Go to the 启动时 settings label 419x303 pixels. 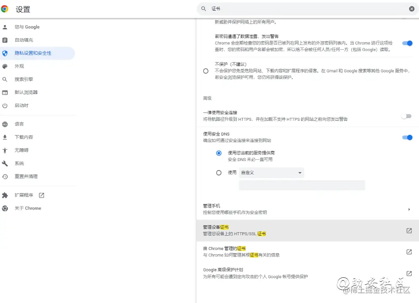click(x=21, y=106)
